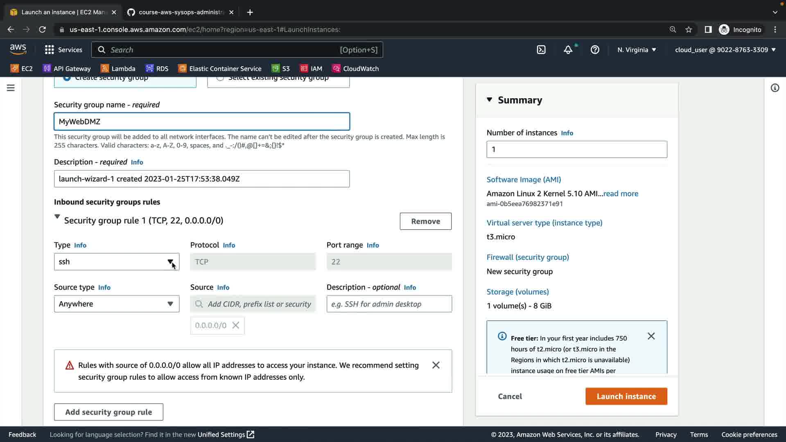The image size is (786, 442).
Task: Dismiss the 0.0.0.0/0 warning alert
Action: [x=436, y=365]
